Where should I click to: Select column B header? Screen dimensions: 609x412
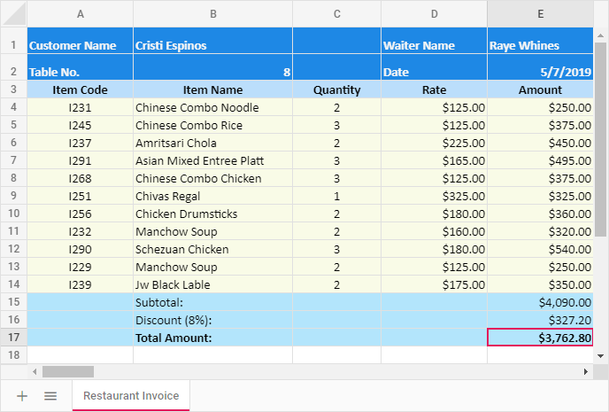click(212, 13)
